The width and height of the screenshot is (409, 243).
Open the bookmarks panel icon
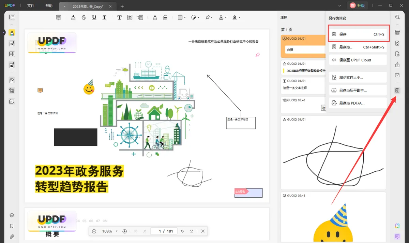pyautogui.click(x=12, y=226)
